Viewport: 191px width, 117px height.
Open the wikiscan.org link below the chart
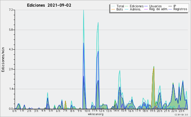(x=95, y=114)
